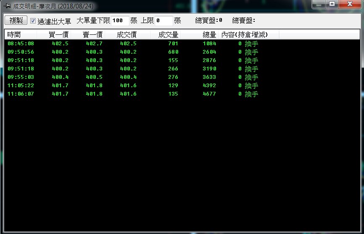Viewport: 364px width, 234px height.
Task: Click the 總買盤:0 label
Action: tap(209, 21)
